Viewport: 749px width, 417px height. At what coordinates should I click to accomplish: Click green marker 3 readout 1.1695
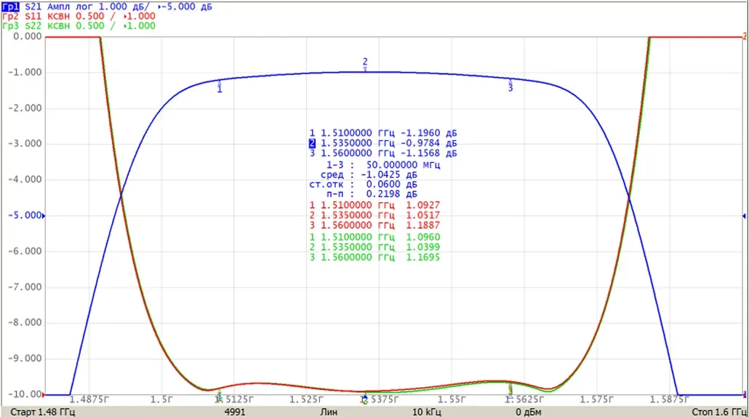pos(375,257)
